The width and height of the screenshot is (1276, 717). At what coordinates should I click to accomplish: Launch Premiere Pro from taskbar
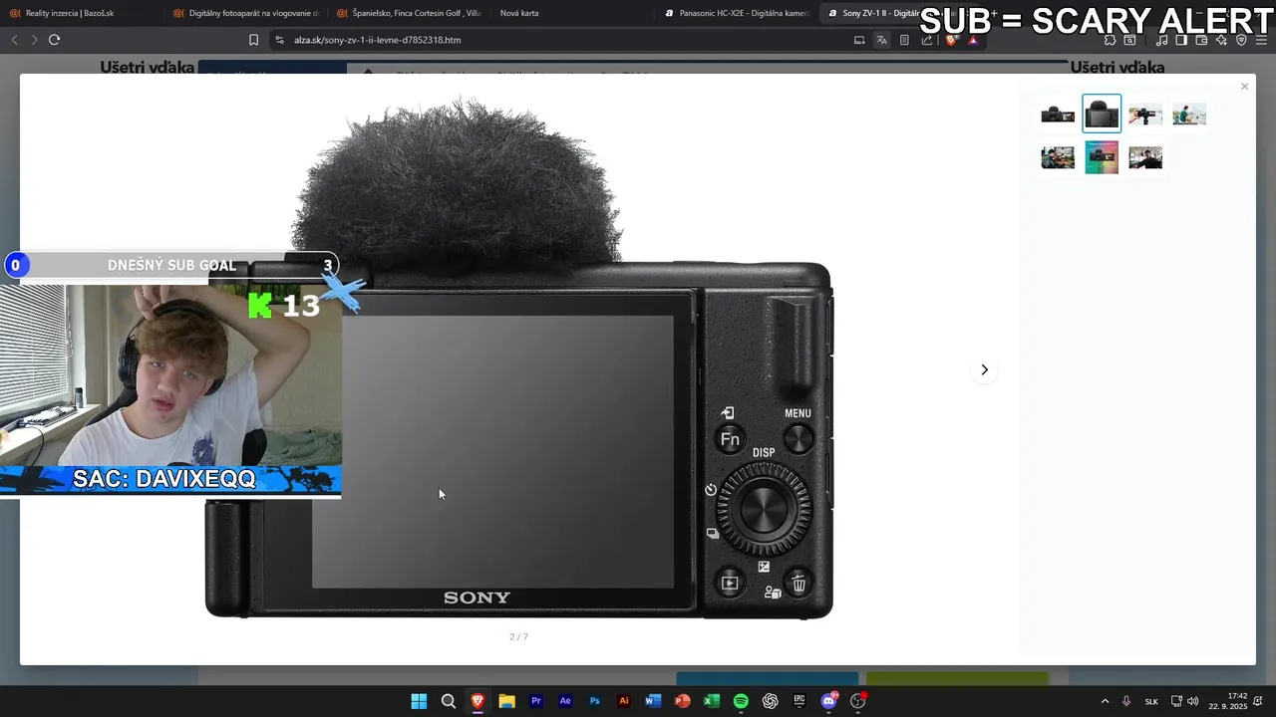click(x=536, y=701)
